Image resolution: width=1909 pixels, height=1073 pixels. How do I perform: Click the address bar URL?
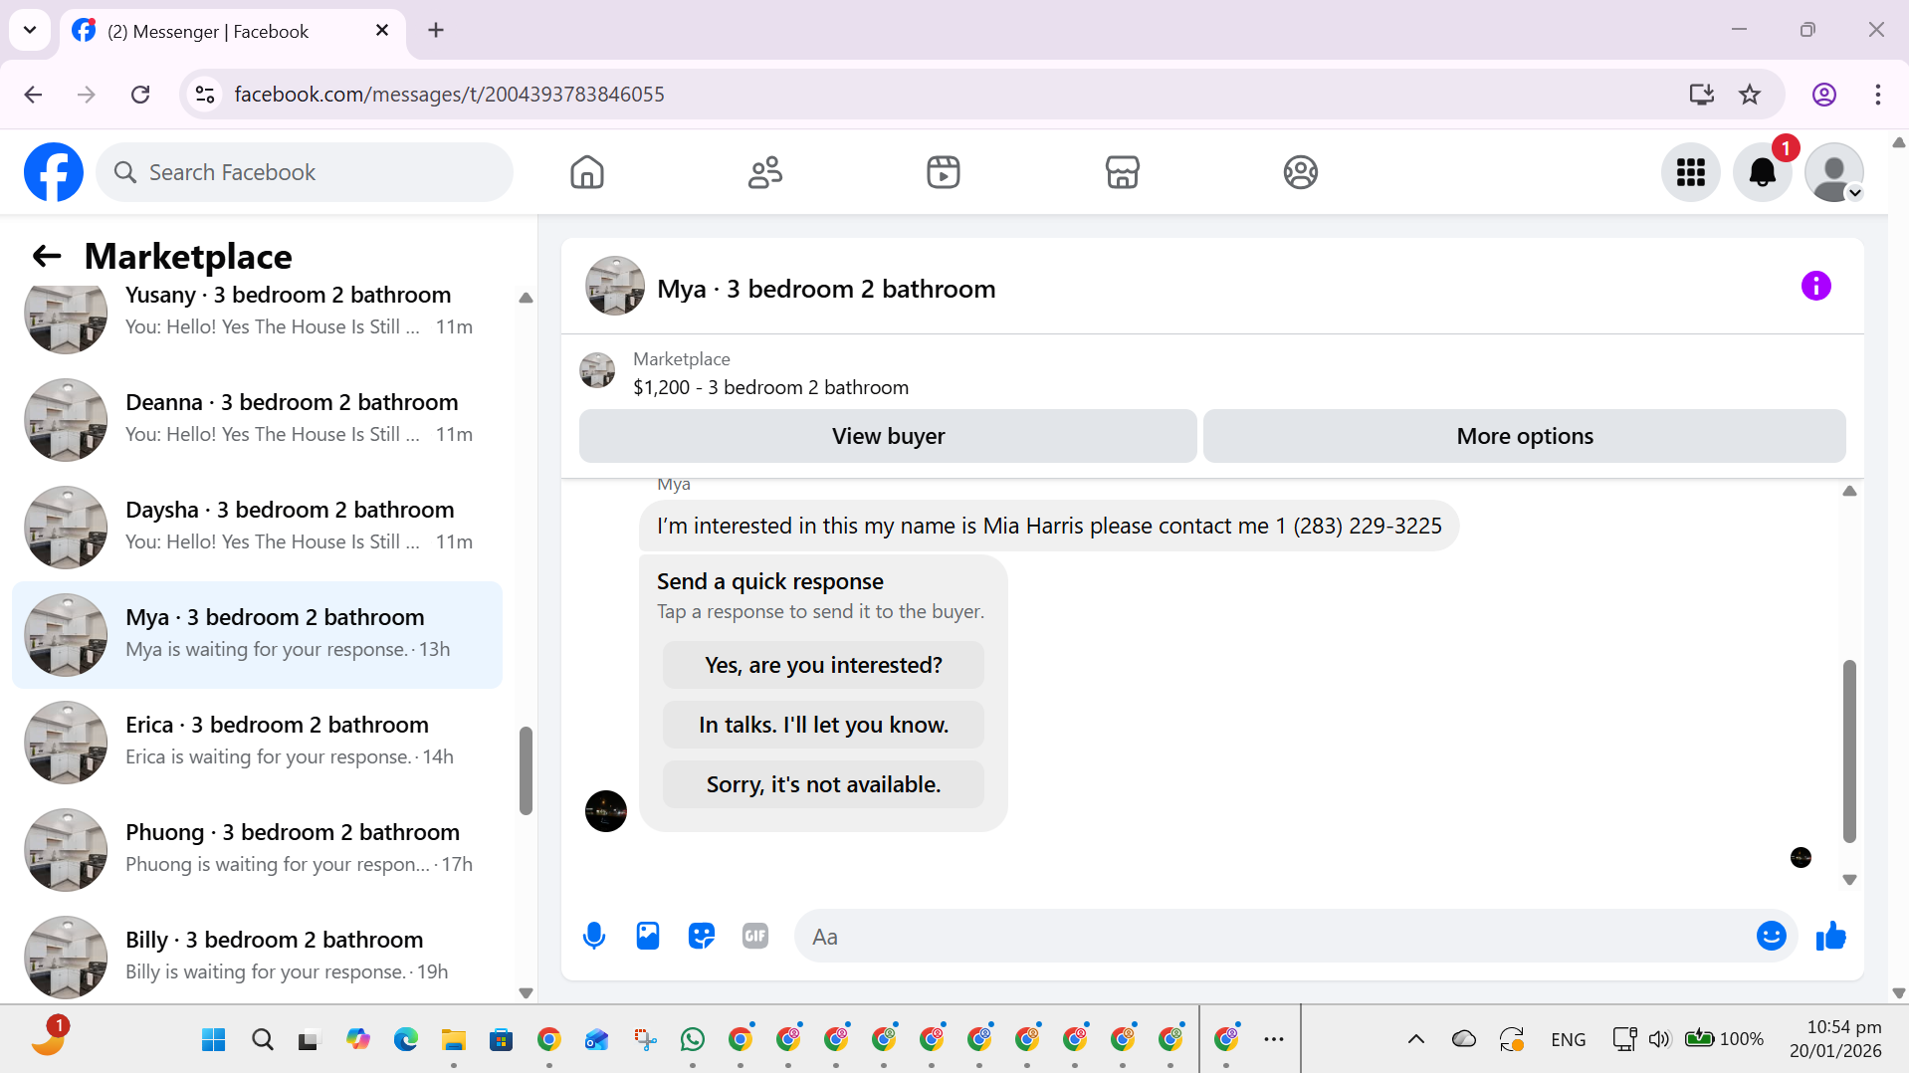(x=449, y=95)
